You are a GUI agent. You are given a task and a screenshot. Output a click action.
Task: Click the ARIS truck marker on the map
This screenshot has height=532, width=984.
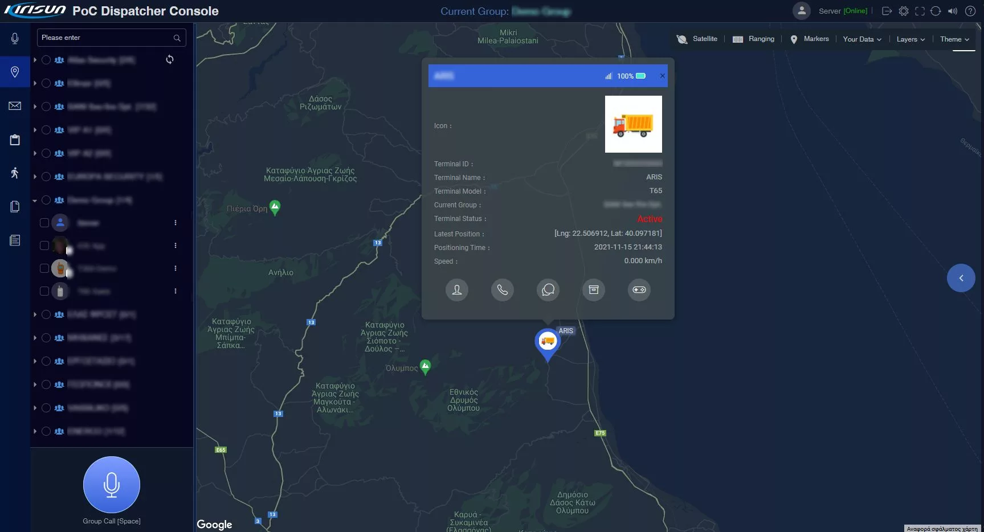coord(548,345)
